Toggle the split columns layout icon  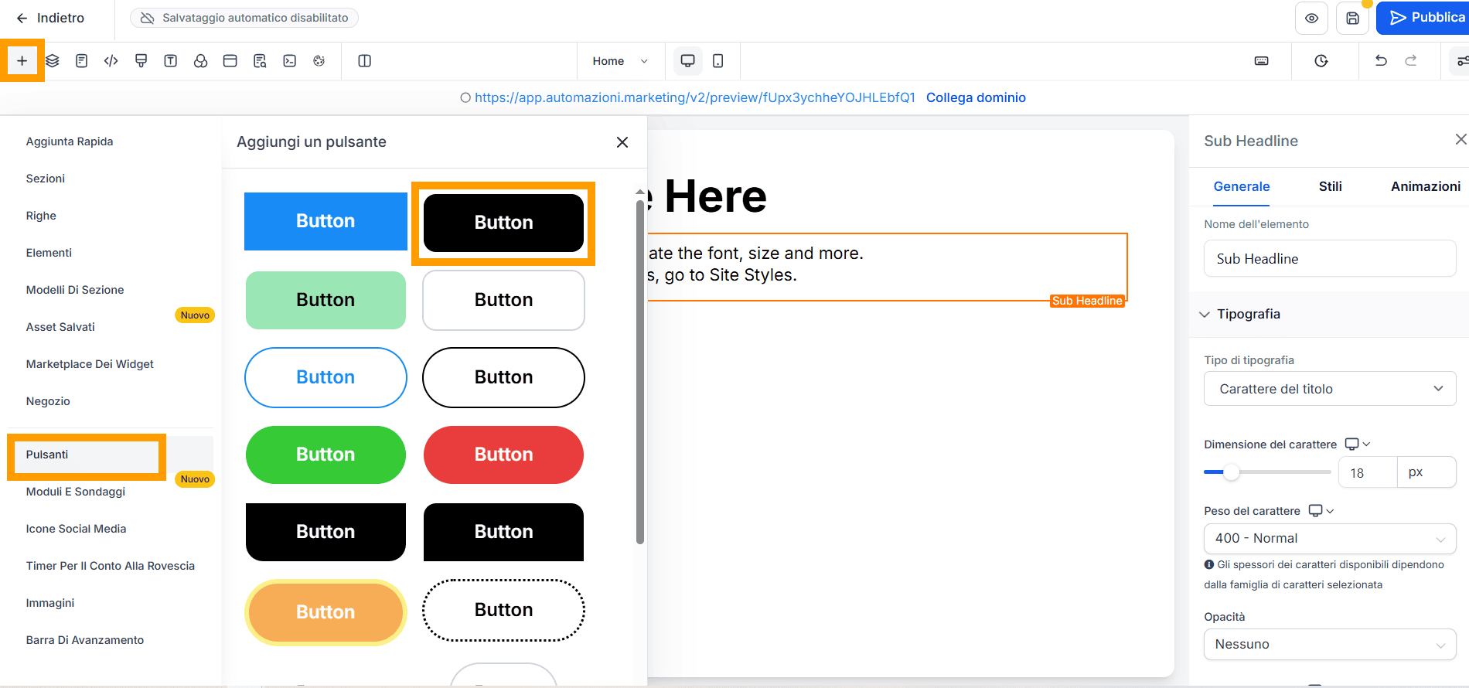[365, 61]
